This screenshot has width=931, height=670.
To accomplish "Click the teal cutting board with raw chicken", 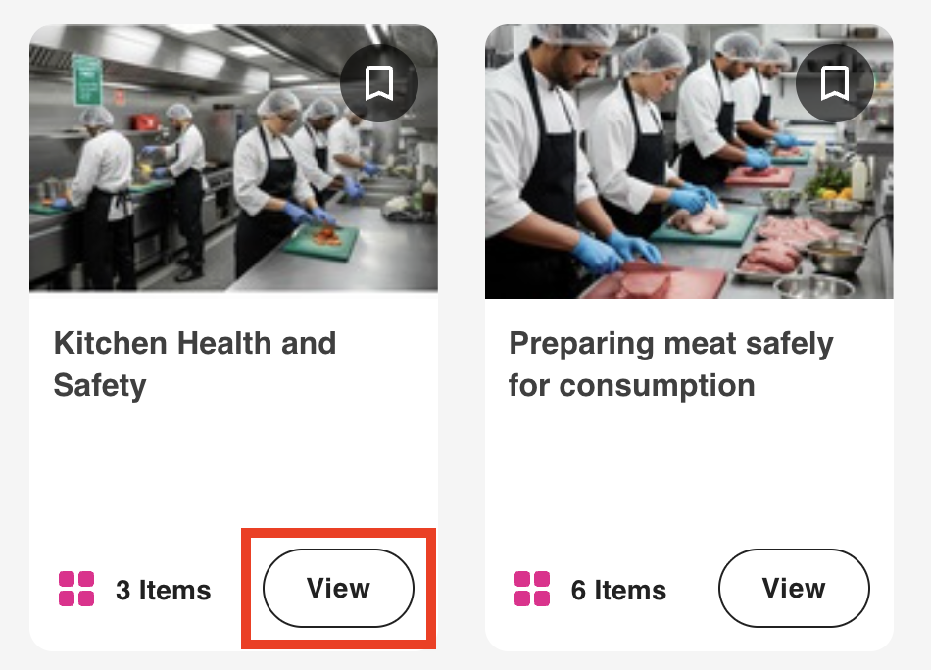I will pyautogui.click(x=704, y=226).
